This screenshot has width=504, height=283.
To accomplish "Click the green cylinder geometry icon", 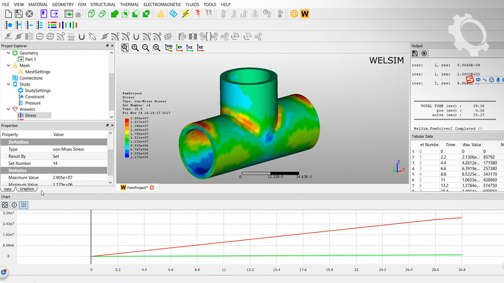I will (102, 14).
